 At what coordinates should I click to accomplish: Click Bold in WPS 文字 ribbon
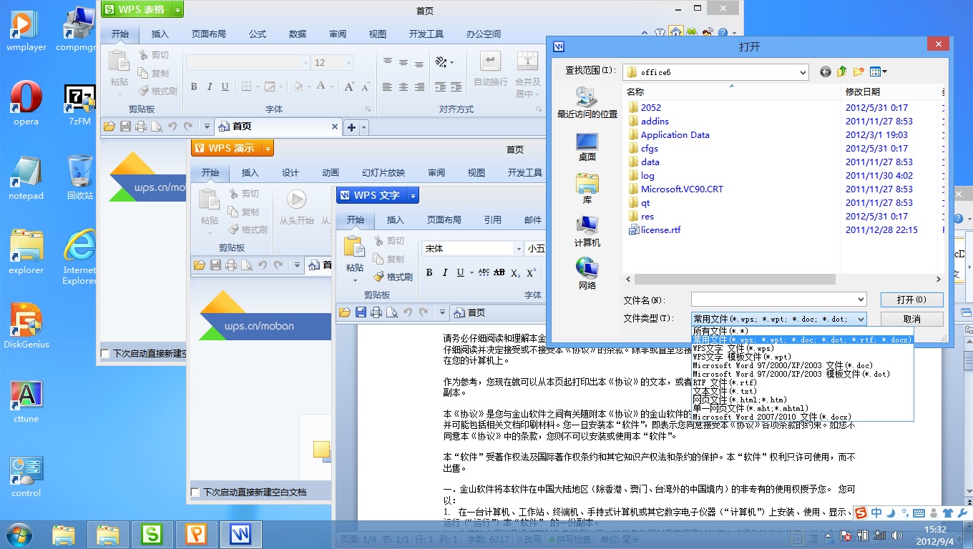(x=429, y=272)
